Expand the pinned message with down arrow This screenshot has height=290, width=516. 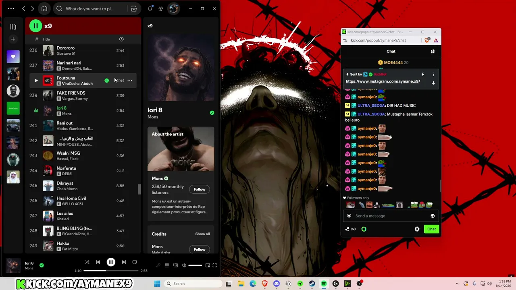433,83
